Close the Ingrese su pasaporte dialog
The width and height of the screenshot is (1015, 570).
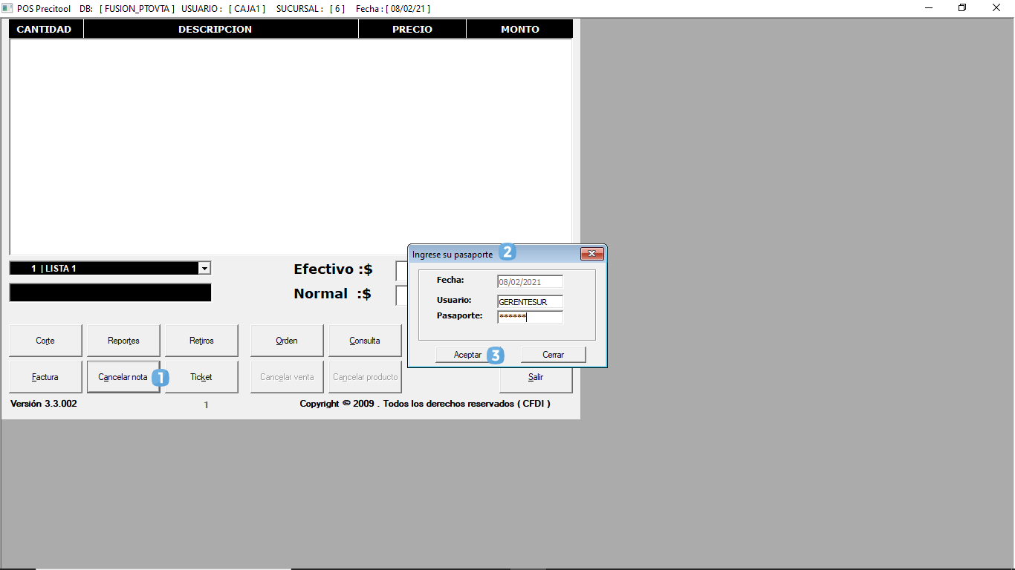[x=591, y=254]
